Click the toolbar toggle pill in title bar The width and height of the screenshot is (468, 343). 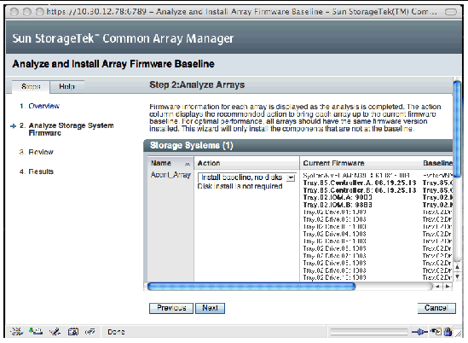451,12
